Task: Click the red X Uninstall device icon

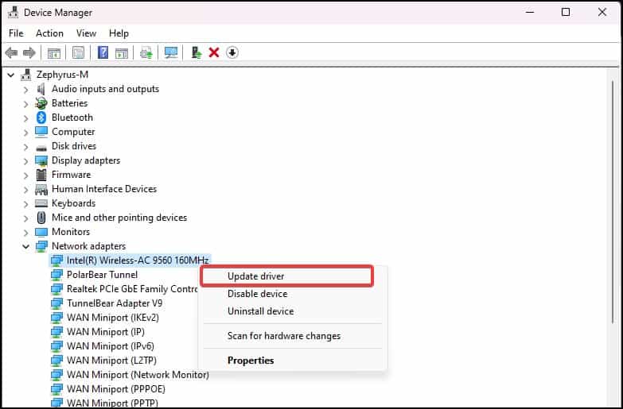Action: tap(214, 52)
